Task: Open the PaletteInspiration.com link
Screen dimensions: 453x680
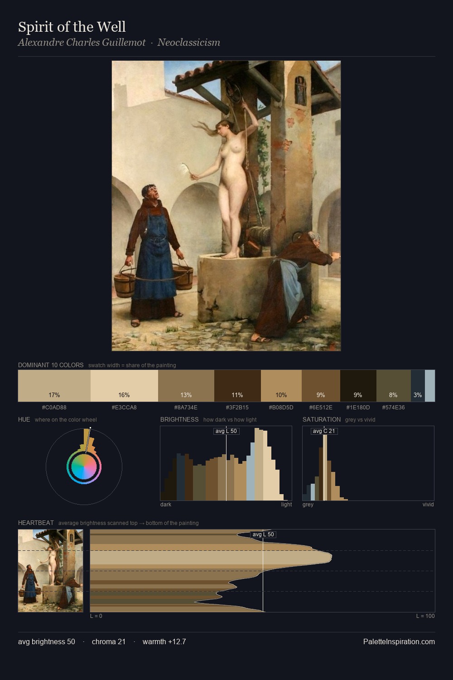Action: [399, 641]
